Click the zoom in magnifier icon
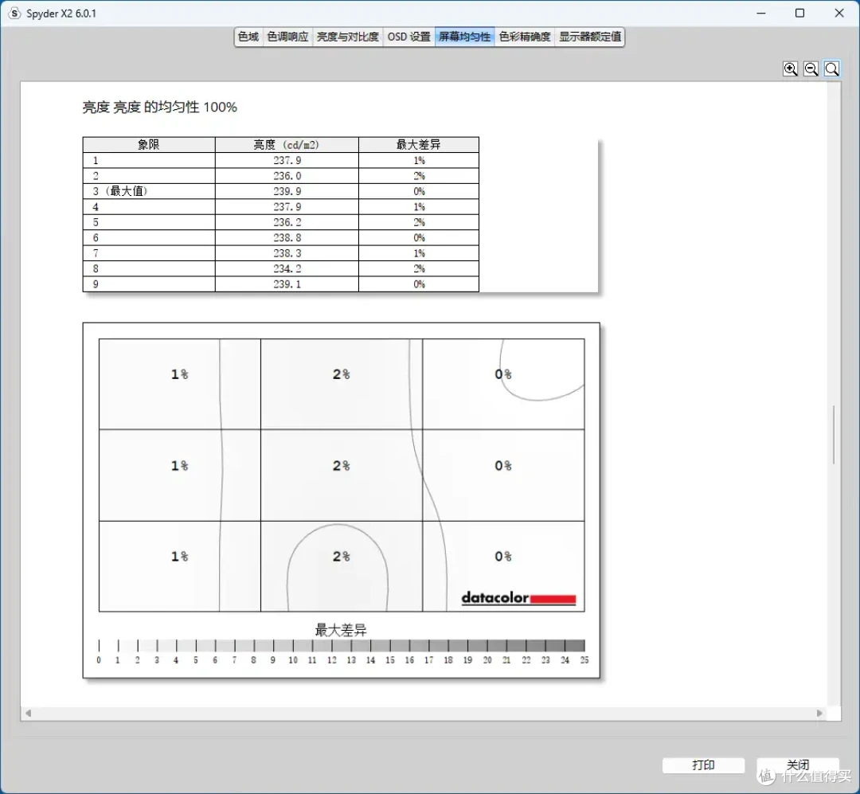This screenshot has height=794, width=860. pyautogui.click(x=791, y=69)
